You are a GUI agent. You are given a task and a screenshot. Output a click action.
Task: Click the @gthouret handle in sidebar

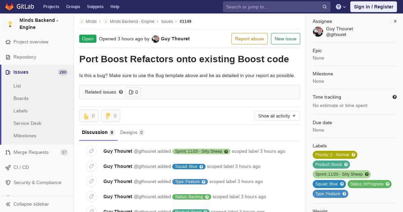coord(336,35)
